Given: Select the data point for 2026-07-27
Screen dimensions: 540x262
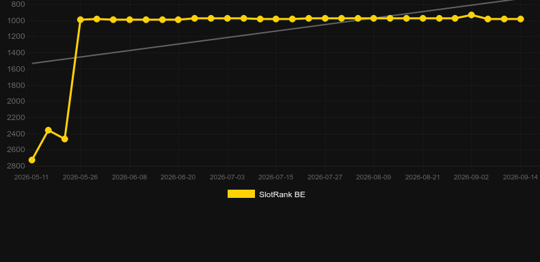Looking at the screenshot, I should click(325, 18).
